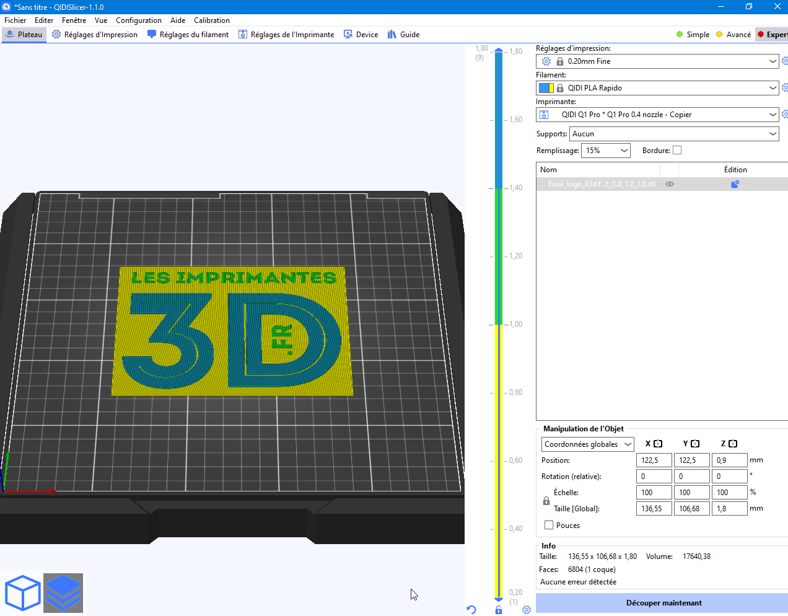Click the layer slider settings gear icon
This screenshot has width=788, height=616.
(527, 610)
